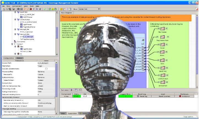Click the shutdown button for K-Hub

tap(184, 96)
